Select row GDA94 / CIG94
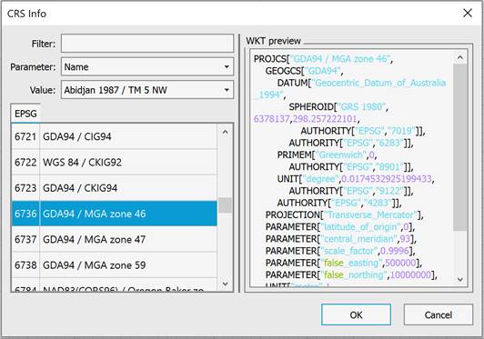Image resolution: width=484 pixels, height=339 pixels. click(115, 136)
